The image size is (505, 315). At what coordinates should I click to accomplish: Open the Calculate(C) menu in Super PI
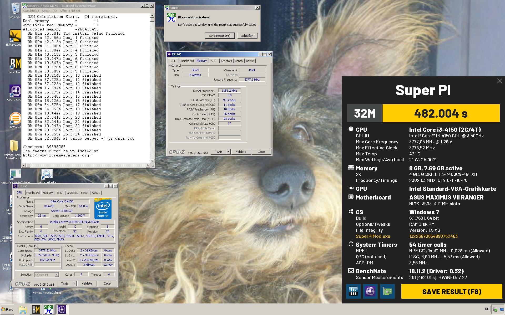click(31, 11)
